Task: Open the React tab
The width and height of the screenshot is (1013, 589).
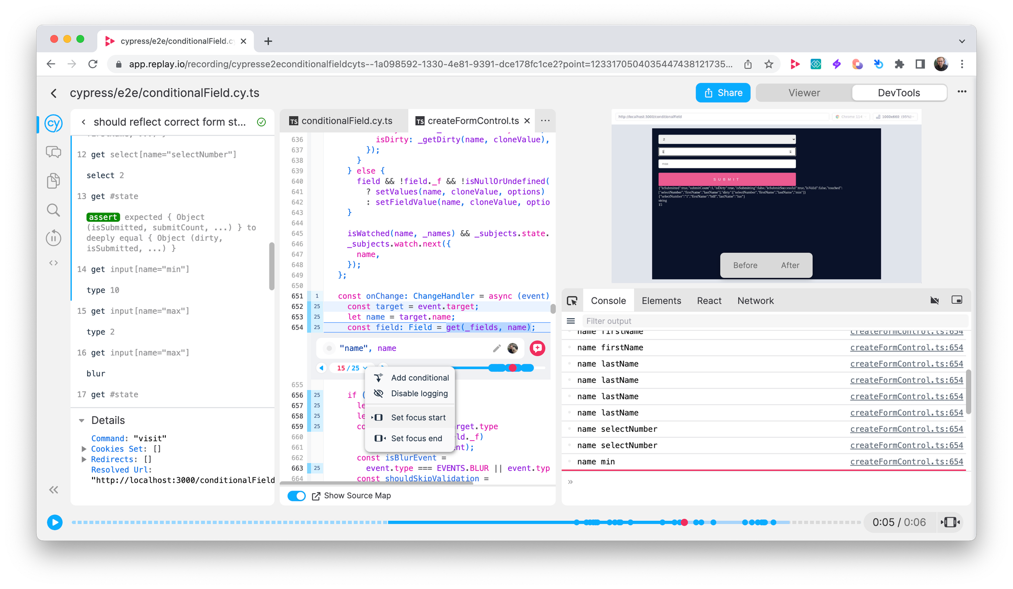Action: [x=709, y=301]
